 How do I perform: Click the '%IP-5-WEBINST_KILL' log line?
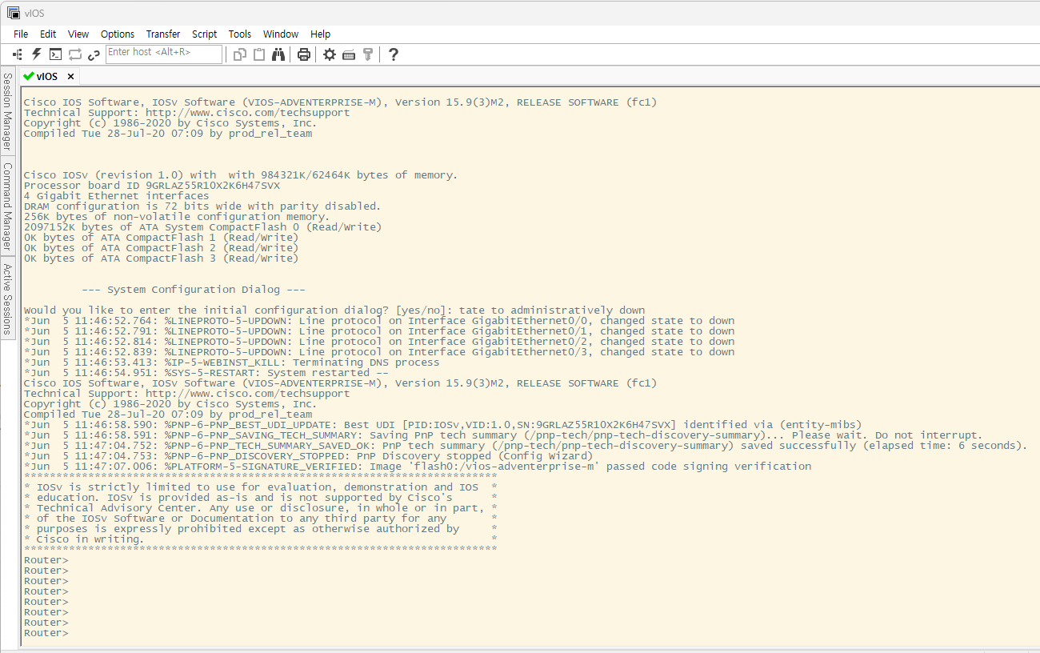pos(232,363)
